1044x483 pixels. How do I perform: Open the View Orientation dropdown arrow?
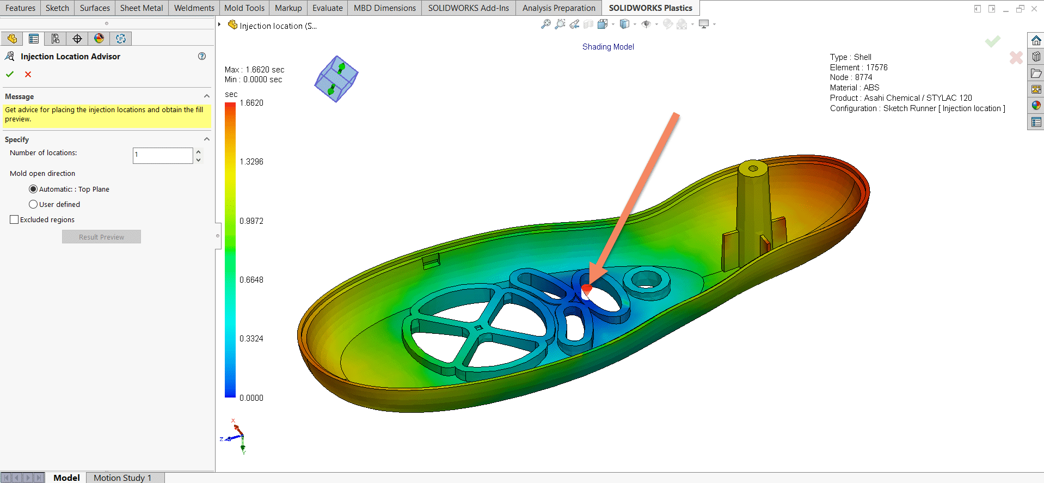click(x=613, y=25)
